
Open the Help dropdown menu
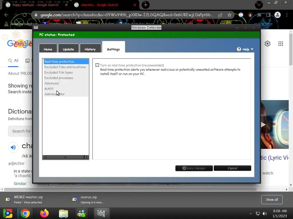coord(248,49)
